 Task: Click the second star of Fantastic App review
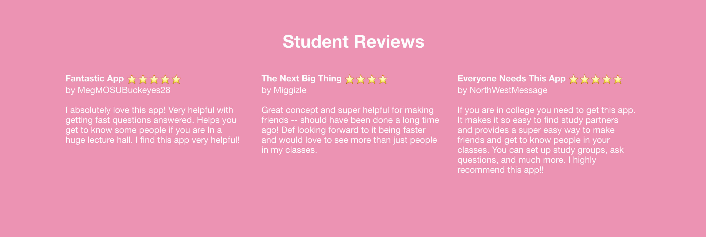(143, 79)
